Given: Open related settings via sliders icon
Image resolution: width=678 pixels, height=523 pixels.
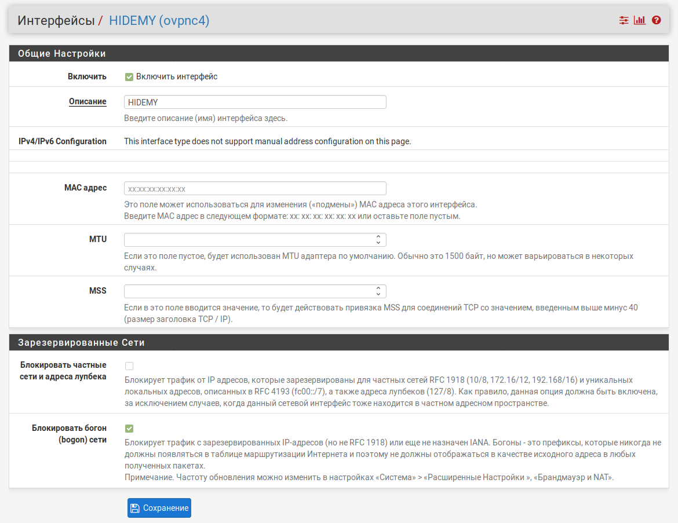Looking at the screenshot, I should 624,20.
